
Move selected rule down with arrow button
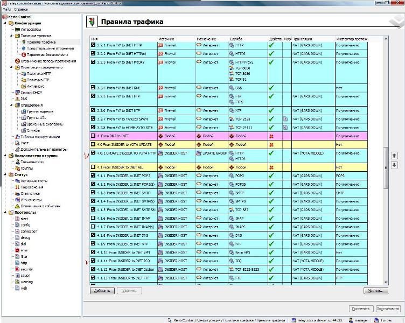(x=394, y=165)
